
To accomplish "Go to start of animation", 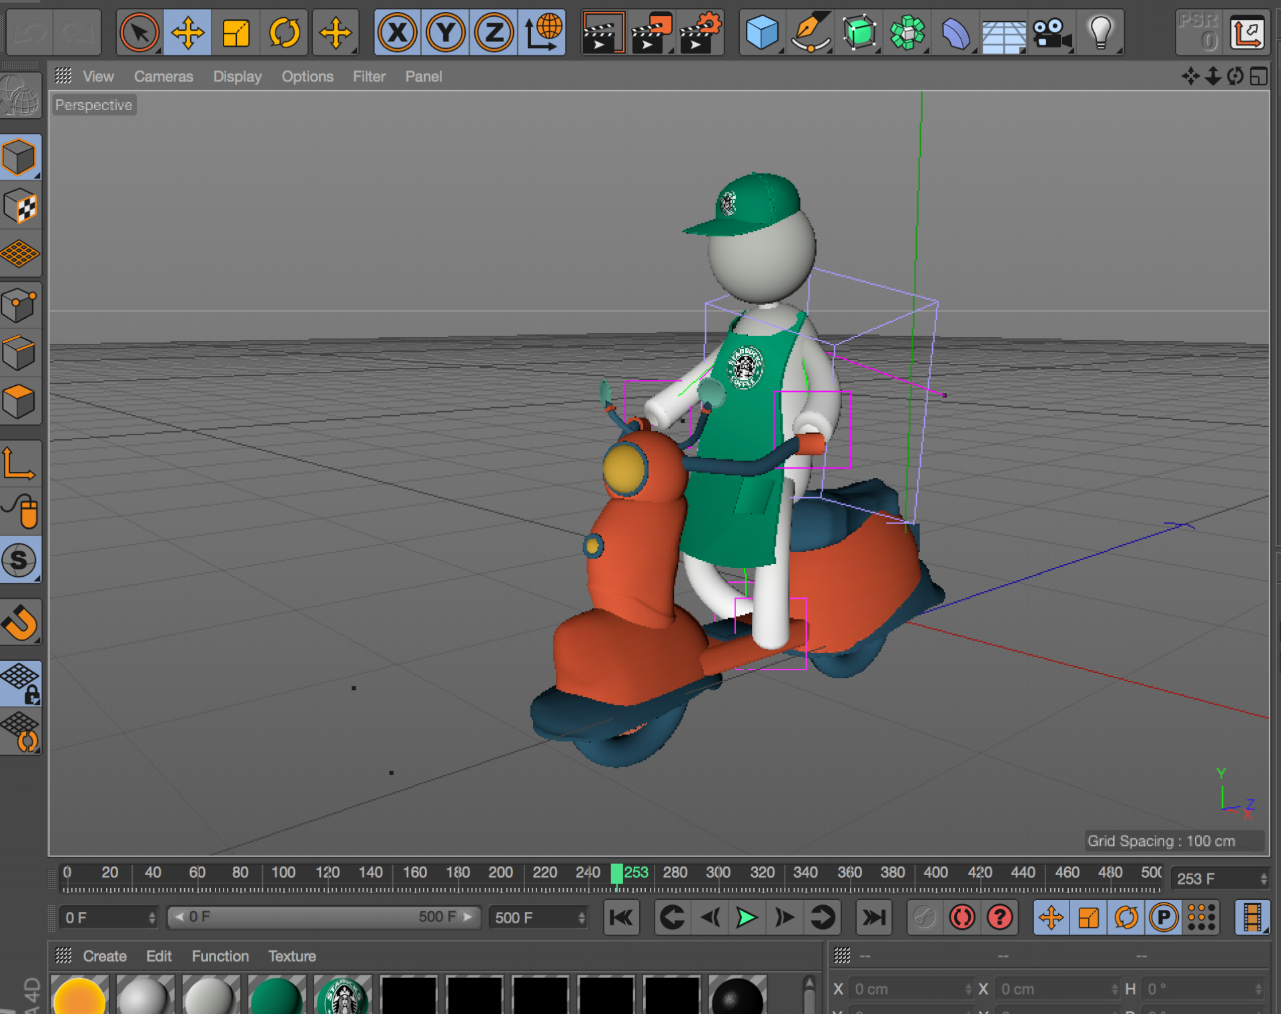I will click(621, 917).
